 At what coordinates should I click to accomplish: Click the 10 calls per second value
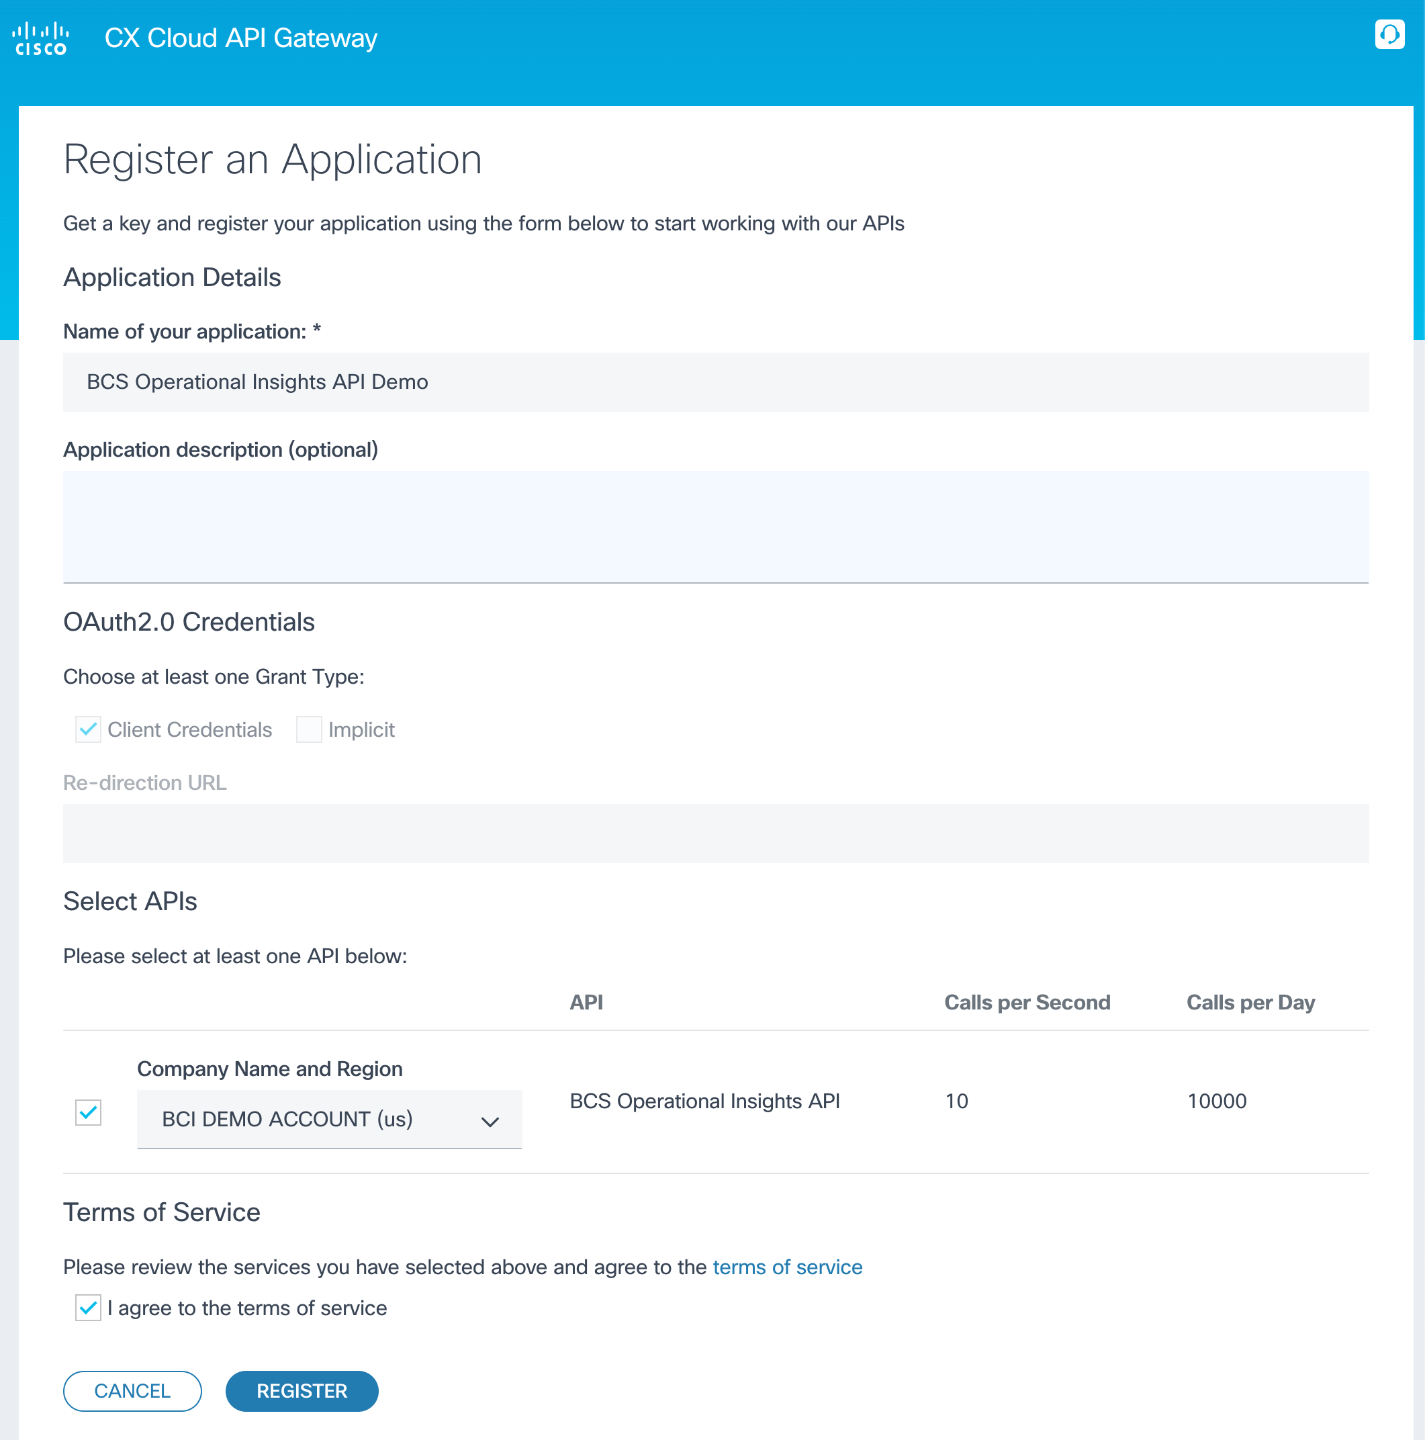[x=956, y=1101]
